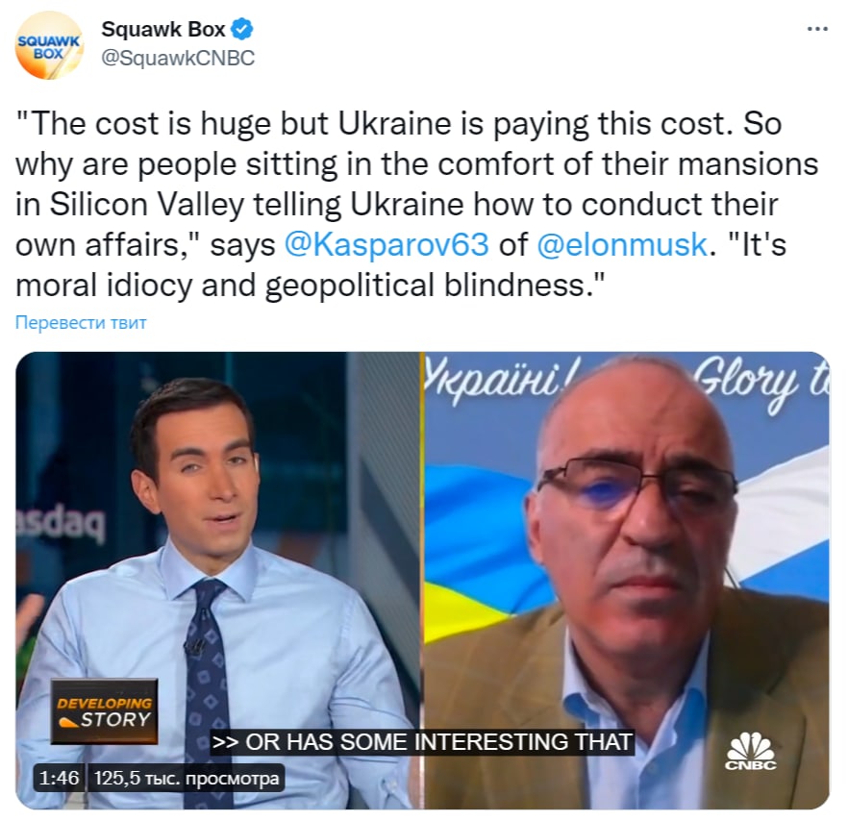Click the 125,5 тыс. просмотра view count
The width and height of the screenshot is (848, 821).
[187, 778]
